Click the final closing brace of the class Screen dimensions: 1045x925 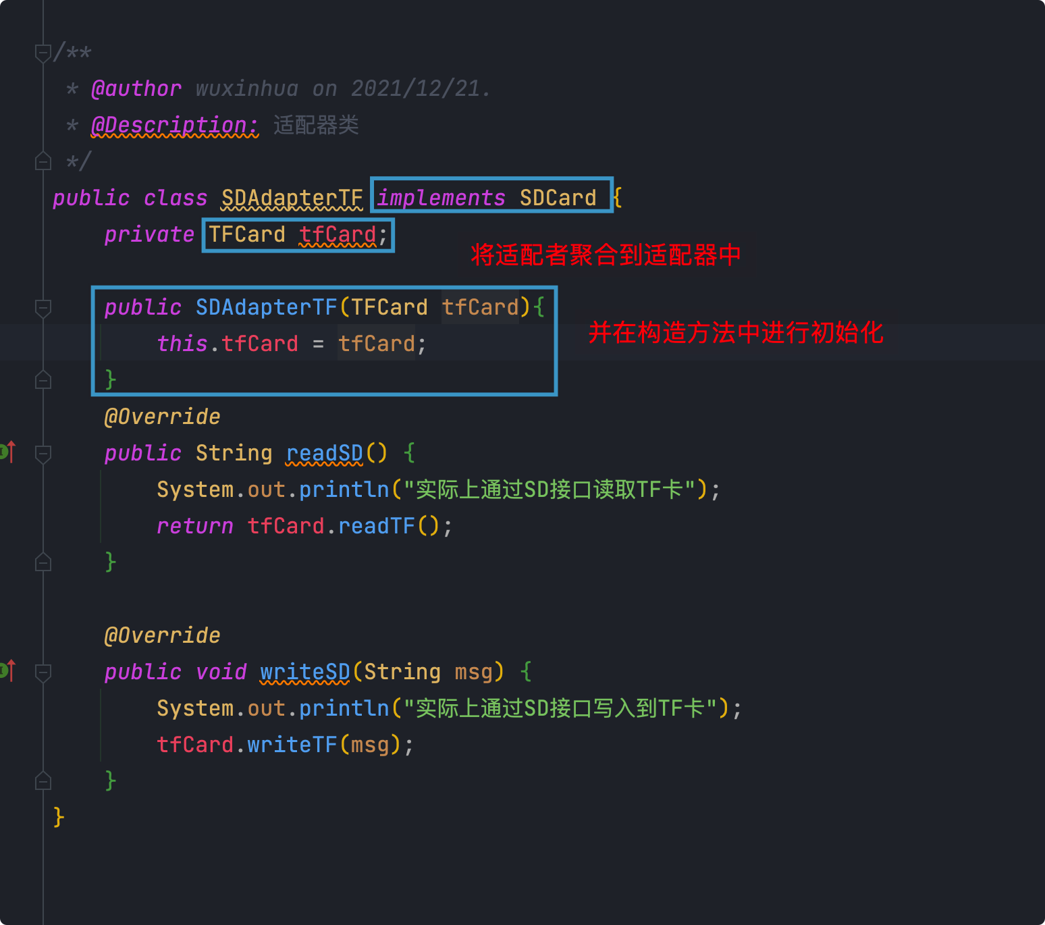(59, 817)
